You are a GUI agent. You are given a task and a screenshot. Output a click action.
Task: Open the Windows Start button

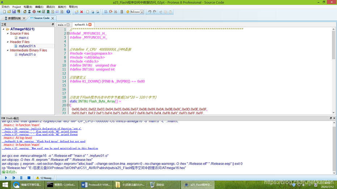point(5,185)
